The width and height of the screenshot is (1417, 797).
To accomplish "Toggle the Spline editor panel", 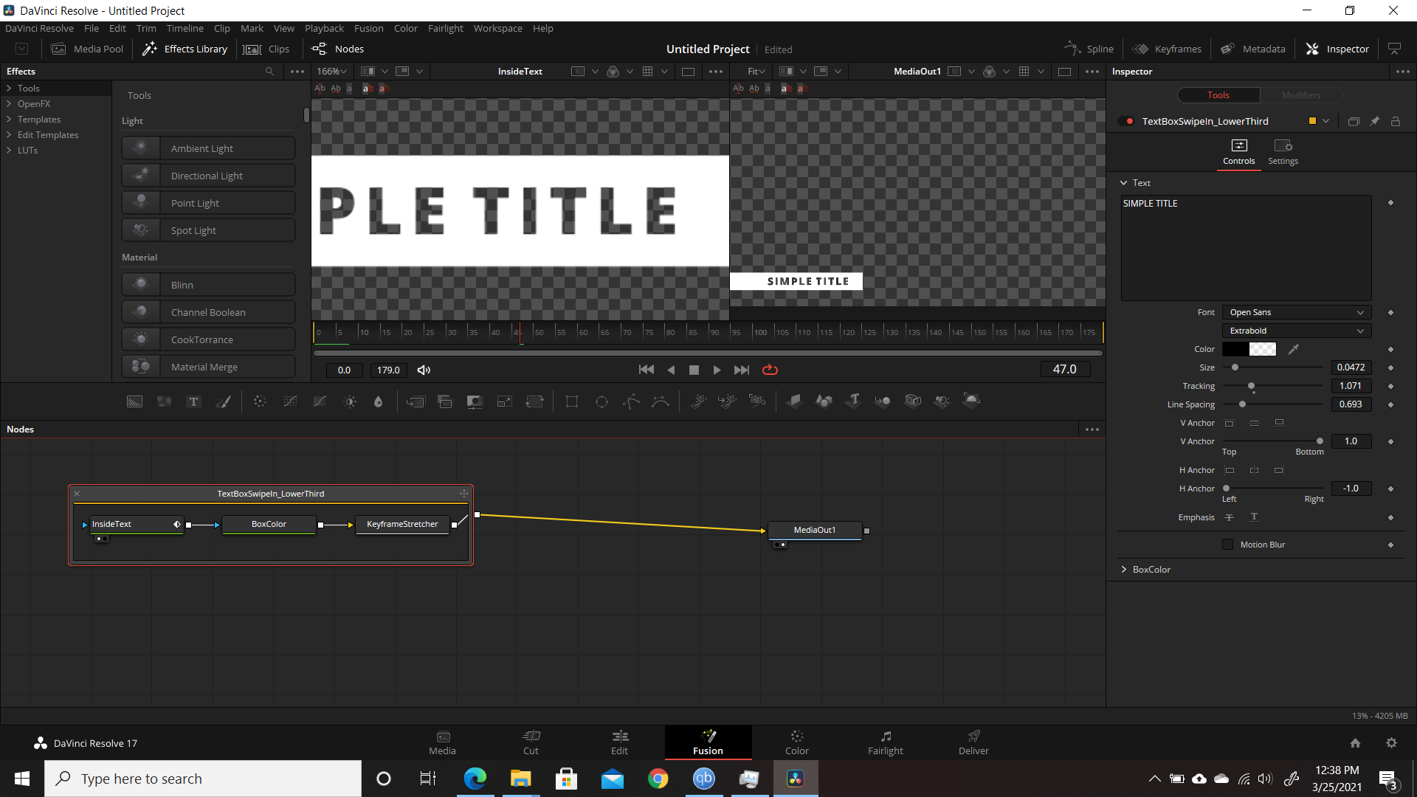I will pos(1089,49).
